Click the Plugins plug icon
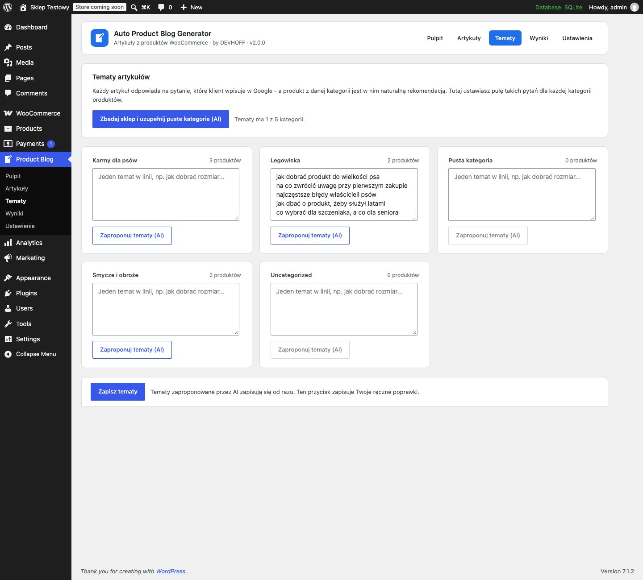 [x=8, y=293]
